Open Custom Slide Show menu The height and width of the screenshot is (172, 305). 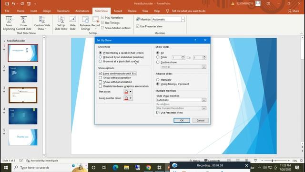click(x=42, y=23)
